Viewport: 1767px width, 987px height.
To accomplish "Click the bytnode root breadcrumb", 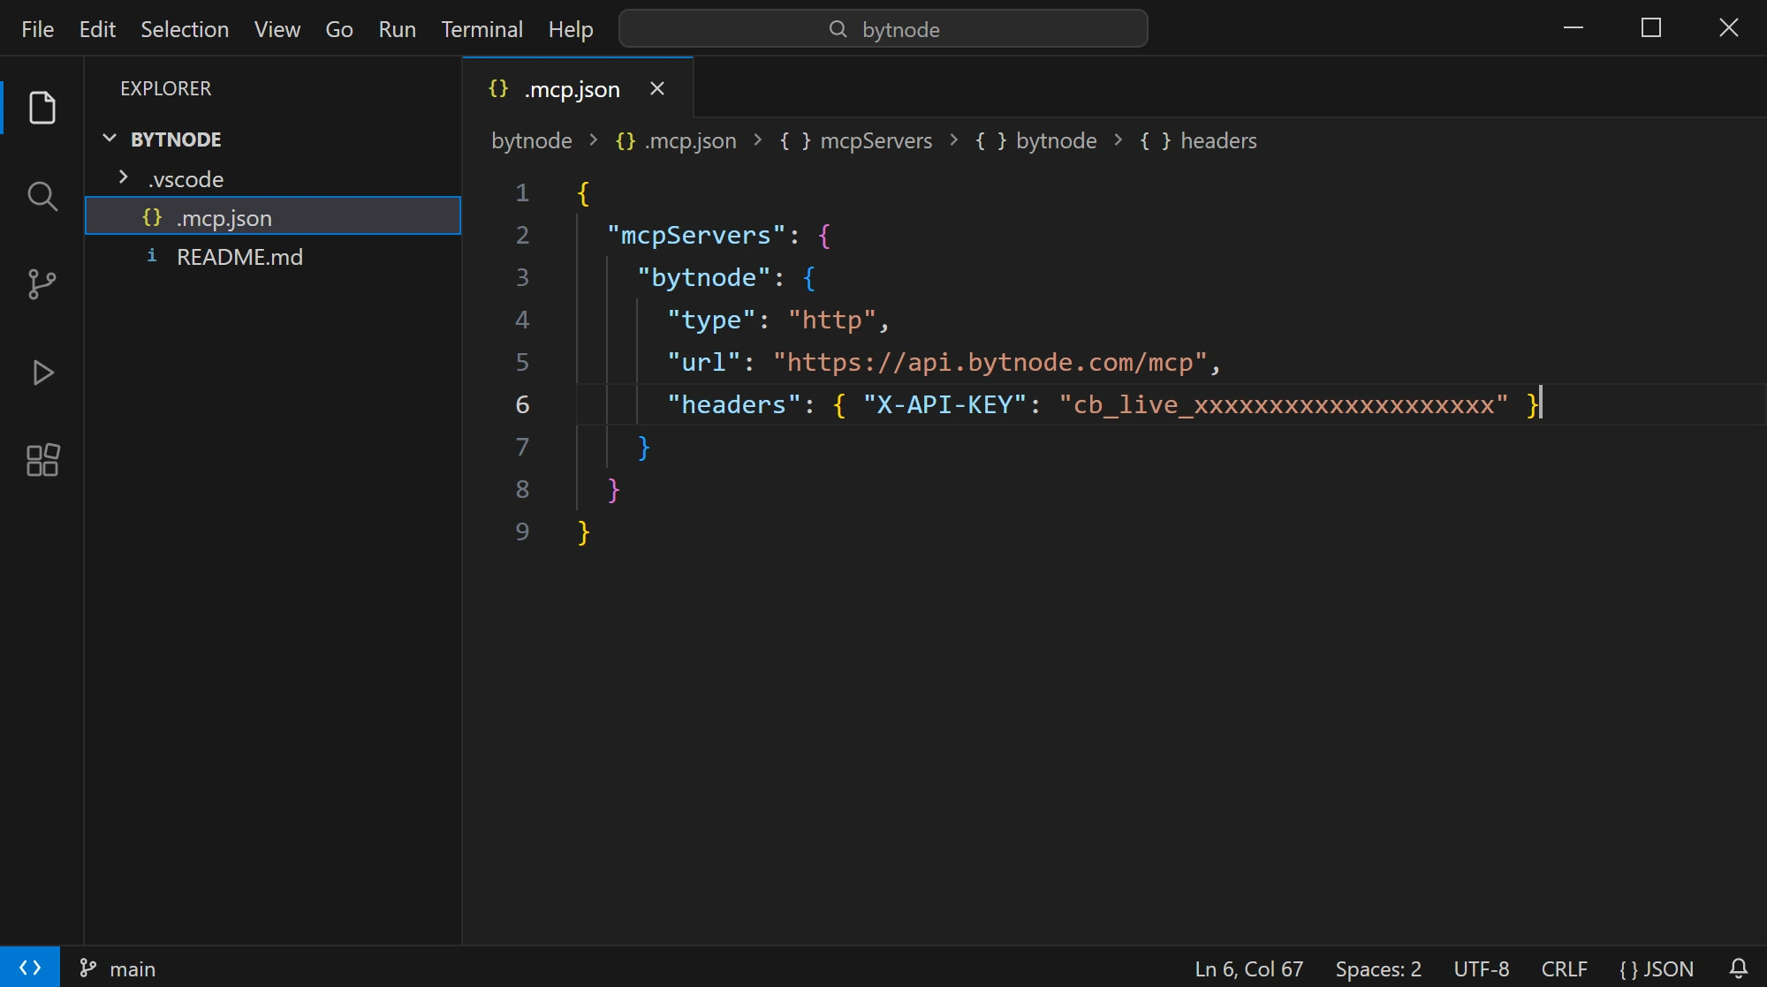I will (x=532, y=140).
